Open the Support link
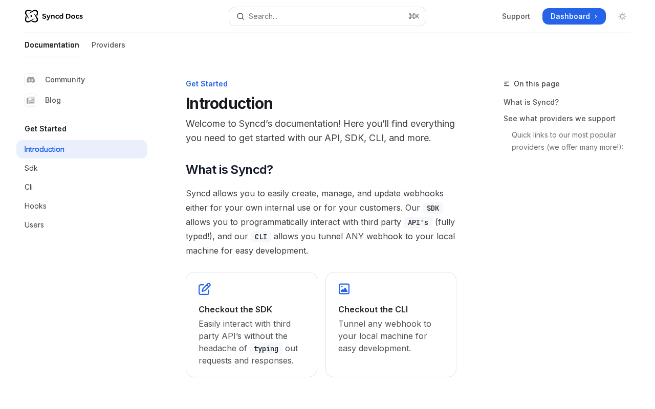This screenshot has width=655, height=409. (516, 16)
